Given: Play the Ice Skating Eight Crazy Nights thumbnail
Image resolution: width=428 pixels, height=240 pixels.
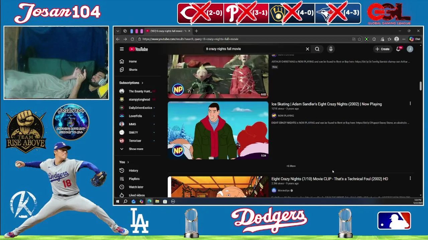Looking at the screenshot, I should tap(218, 130).
